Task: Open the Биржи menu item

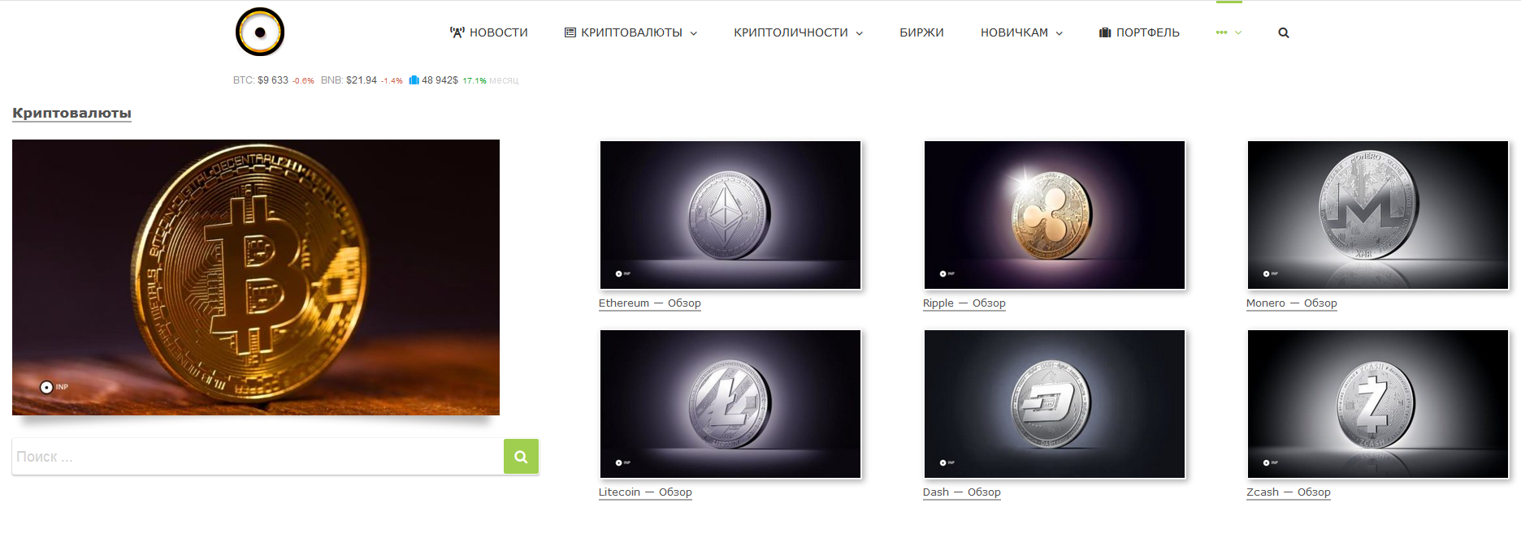Action: [921, 32]
